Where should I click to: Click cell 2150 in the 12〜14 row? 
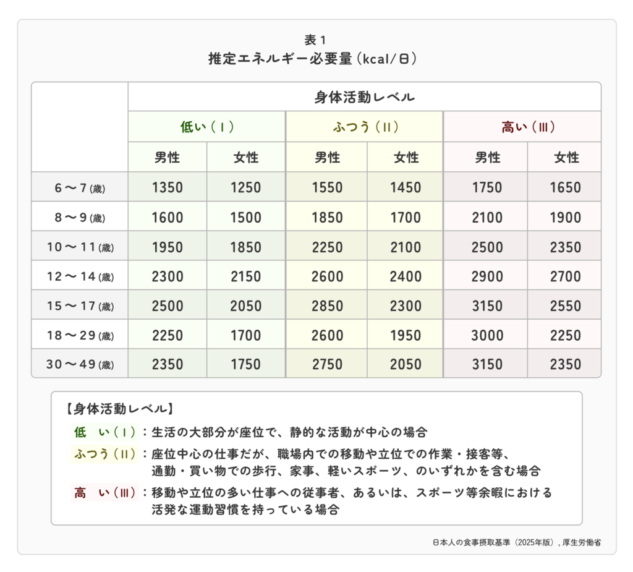coord(246,276)
